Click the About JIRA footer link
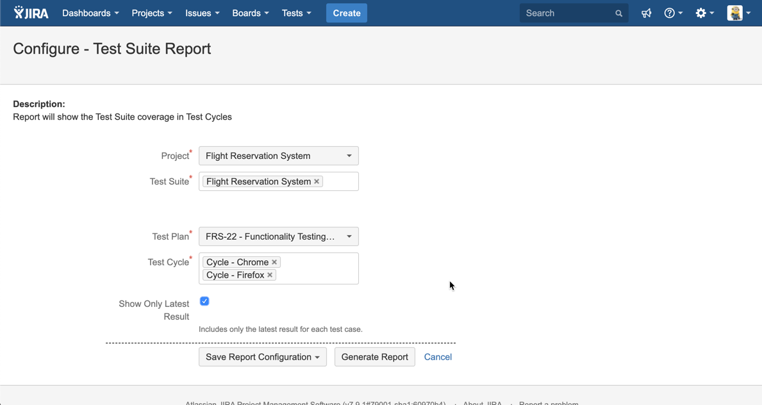Screen dimensions: 762x405 [482, 404]
